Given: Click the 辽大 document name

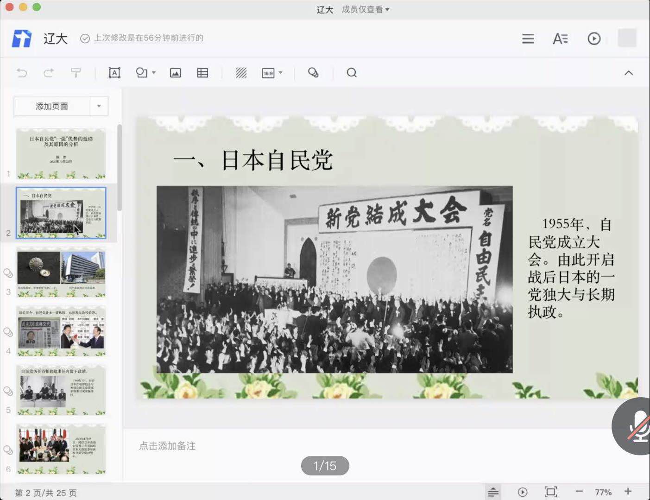Looking at the screenshot, I should tap(56, 38).
